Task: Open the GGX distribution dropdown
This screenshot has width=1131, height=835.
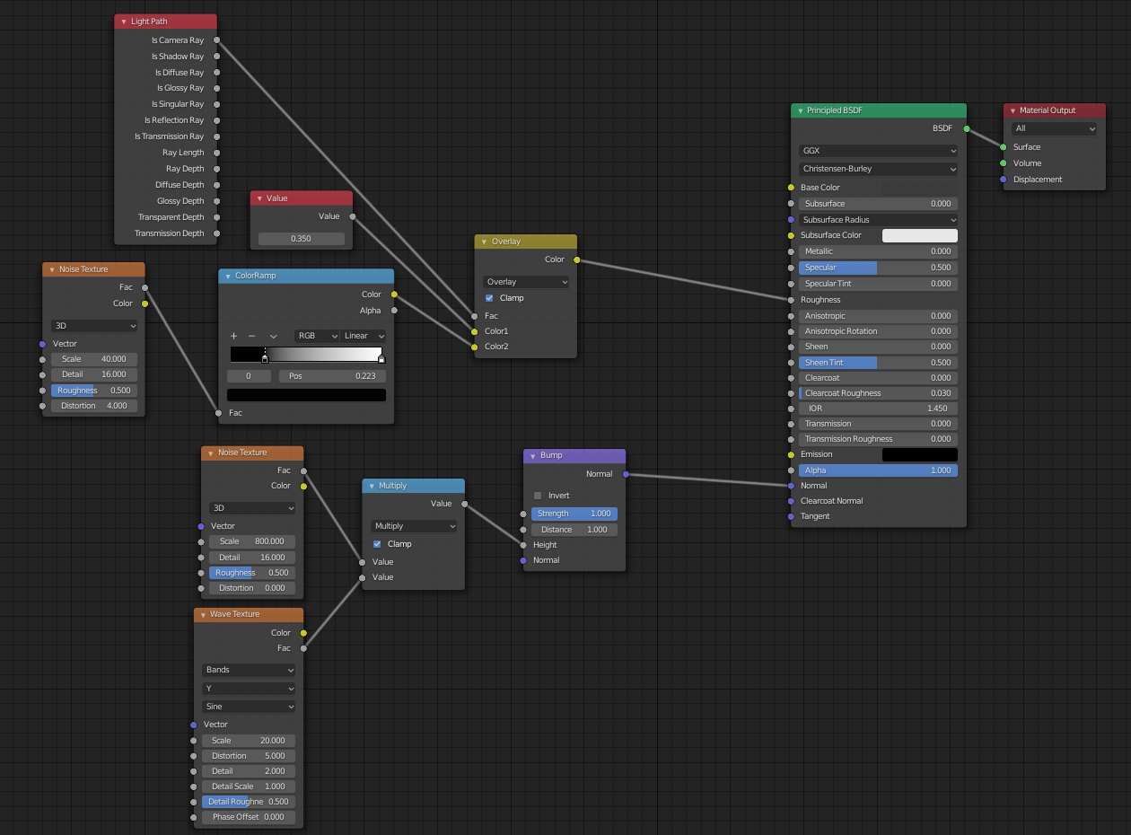Action: (878, 151)
